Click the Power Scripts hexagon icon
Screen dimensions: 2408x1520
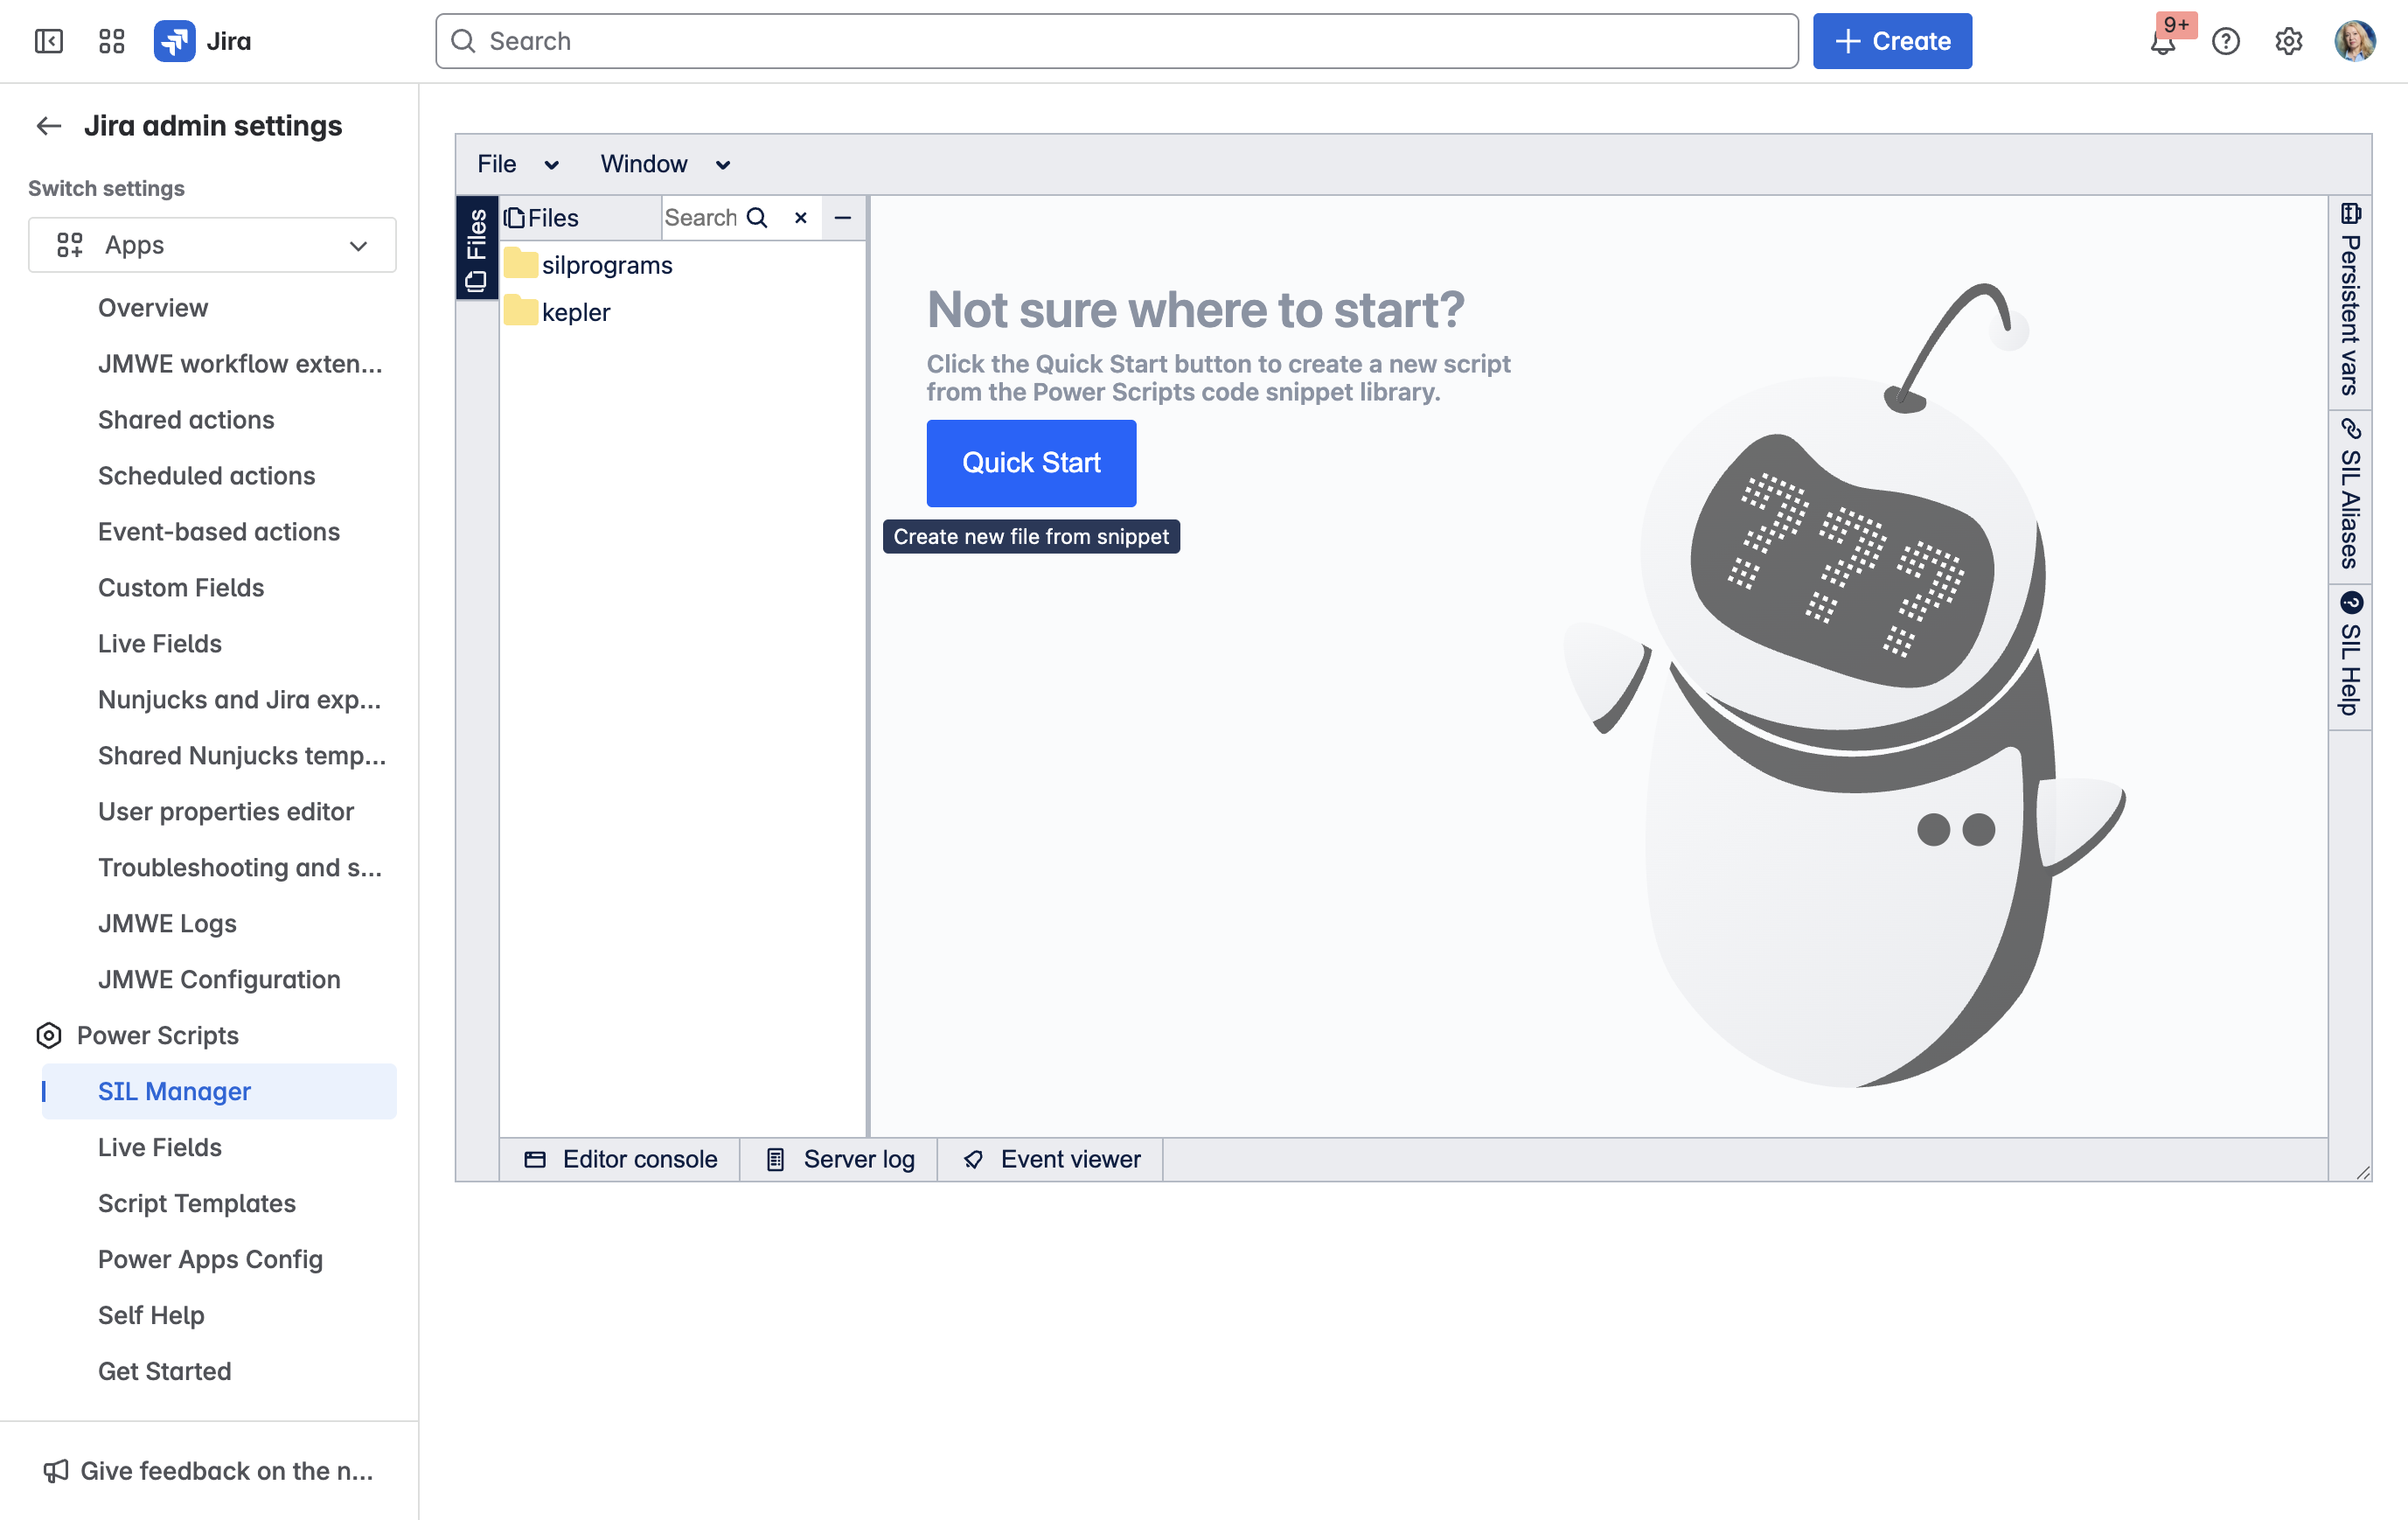coord(49,1035)
